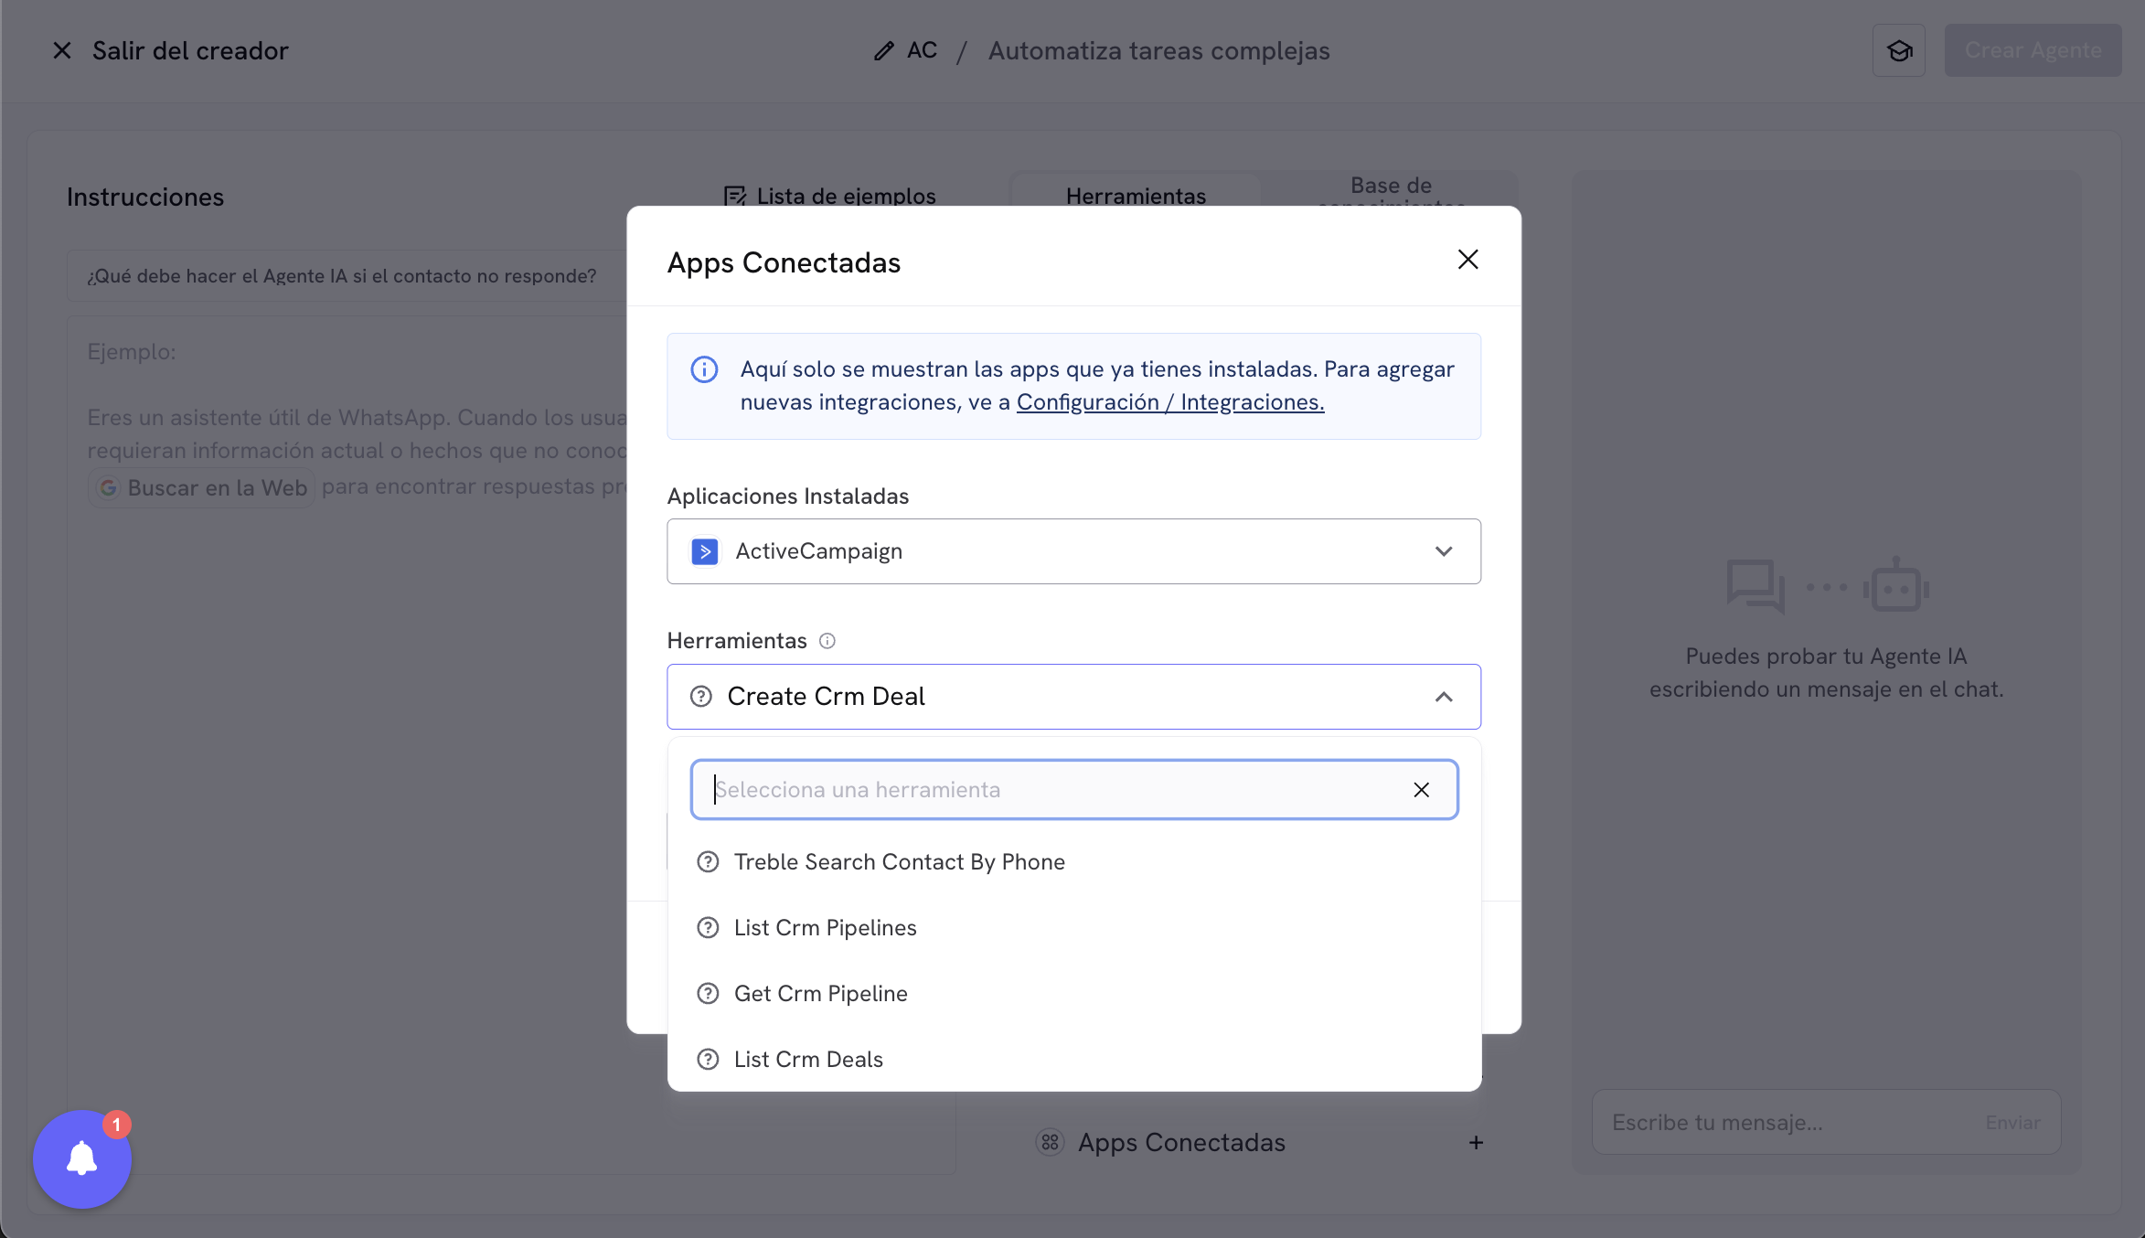Collapse the Herramientas dropdown chevron
Viewport: 2145px width, 1238px height.
(x=1444, y=697)
